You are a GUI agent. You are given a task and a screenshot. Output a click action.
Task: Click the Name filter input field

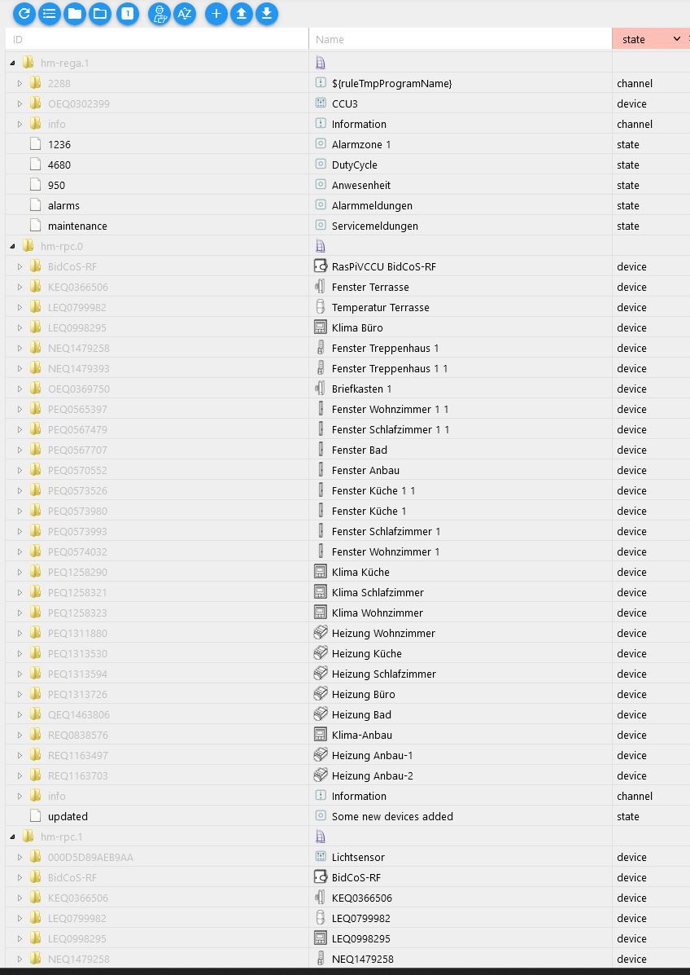(x=460, y=39)
